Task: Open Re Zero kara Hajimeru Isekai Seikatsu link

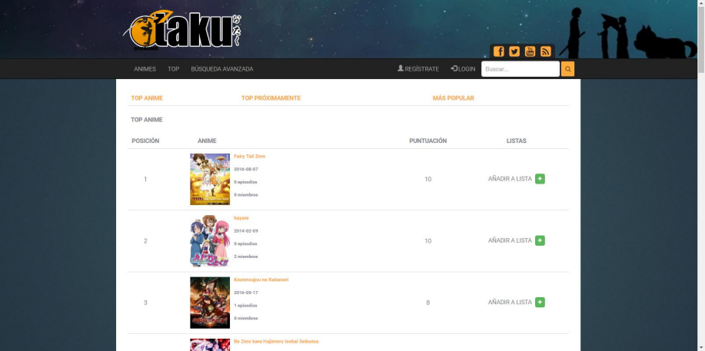Action: [276, 342]
